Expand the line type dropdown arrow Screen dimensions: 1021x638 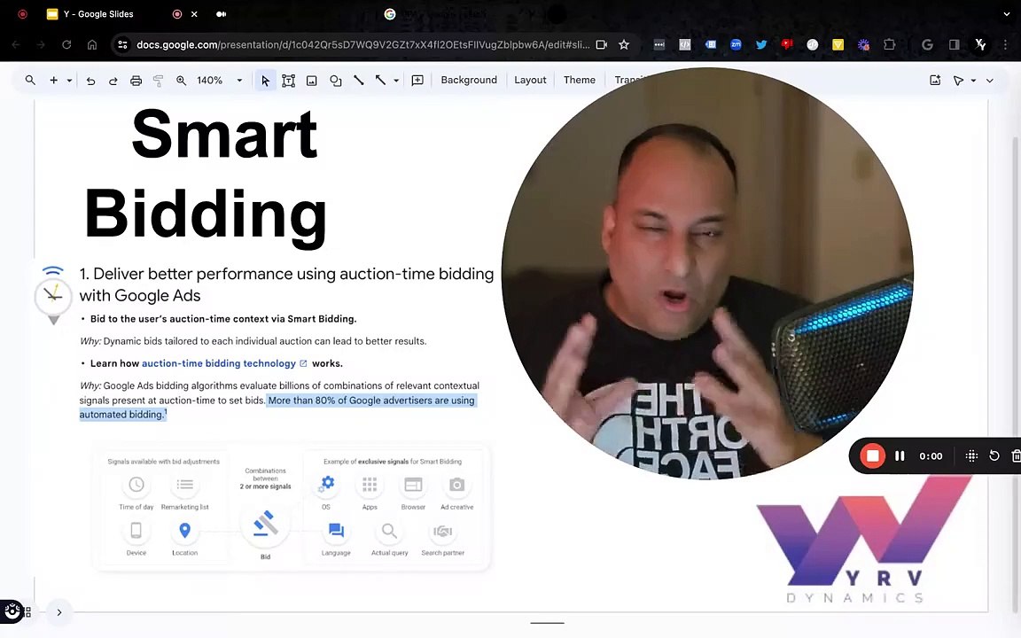tap(396, 80)
